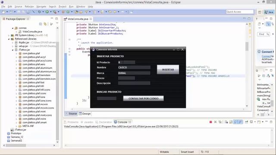Click Remove All Terminated Launches icon
Viewport: 276px width, 155px height.
[x=220, y=122]
